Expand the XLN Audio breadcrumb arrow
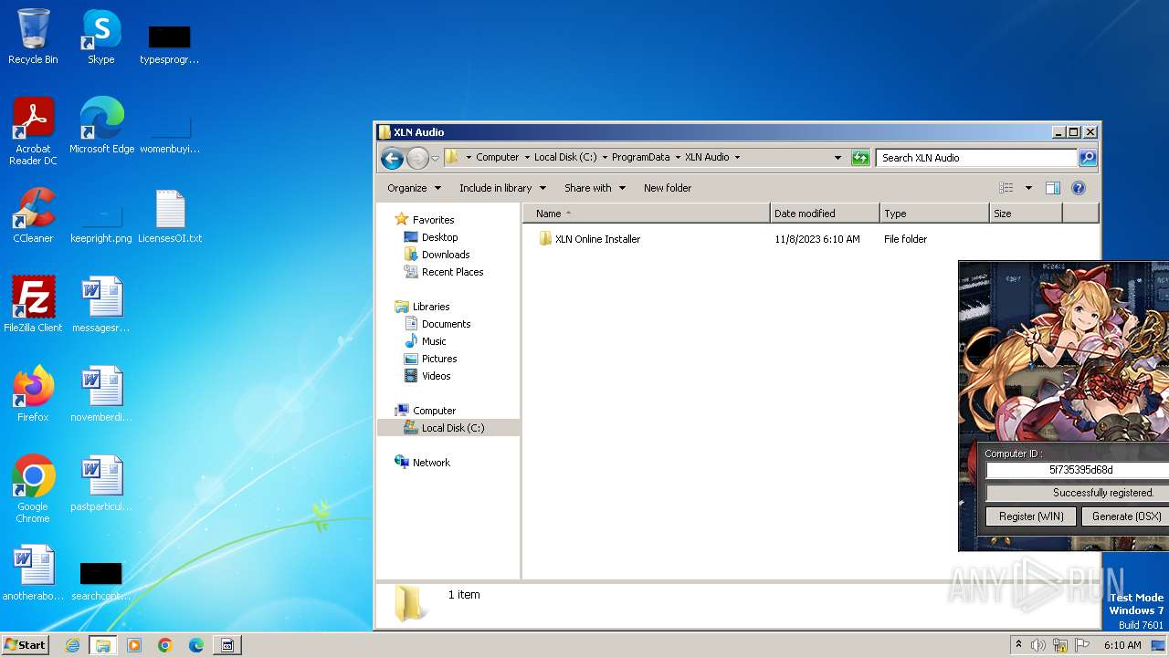Image resolution: width=1169 pixels, height=657 pixels. click(x=737, y=157)
